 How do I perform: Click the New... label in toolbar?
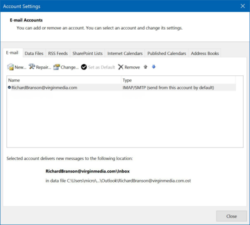tap(20, 67)
